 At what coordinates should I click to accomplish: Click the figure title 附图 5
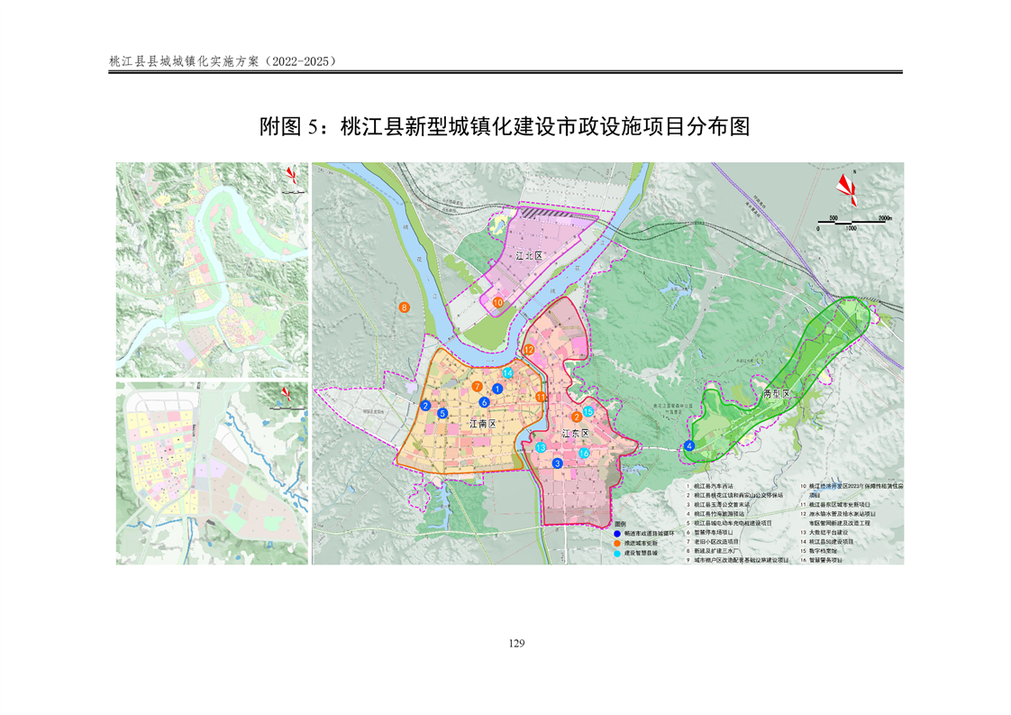coord(505,127)
